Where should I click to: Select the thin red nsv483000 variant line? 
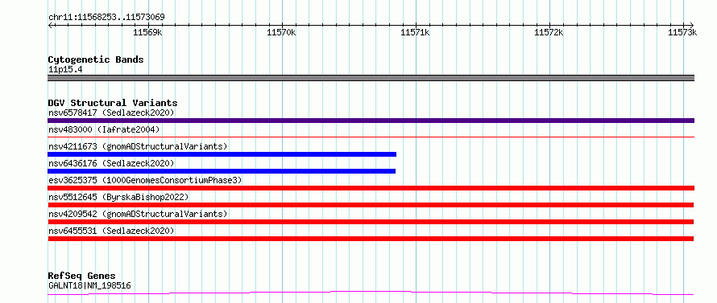tap(371, 137)
